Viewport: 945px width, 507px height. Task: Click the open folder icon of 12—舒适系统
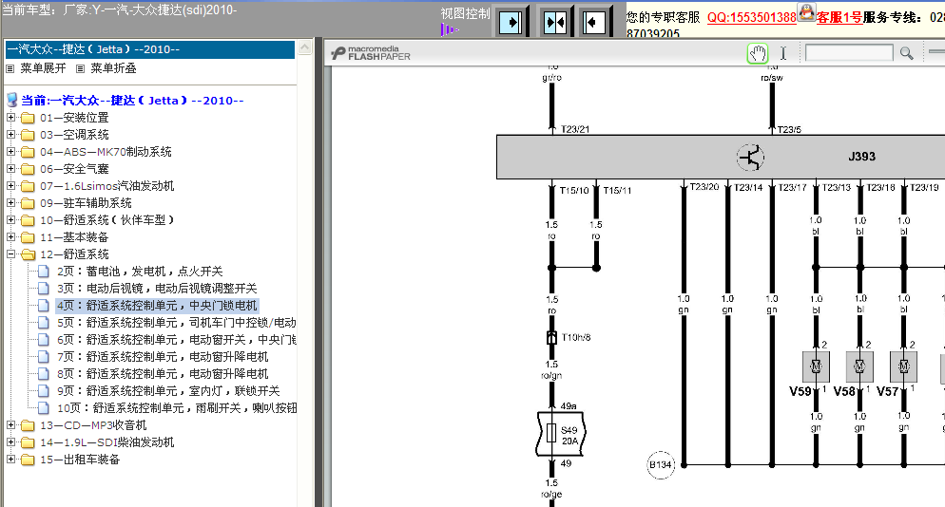[28, 254]
